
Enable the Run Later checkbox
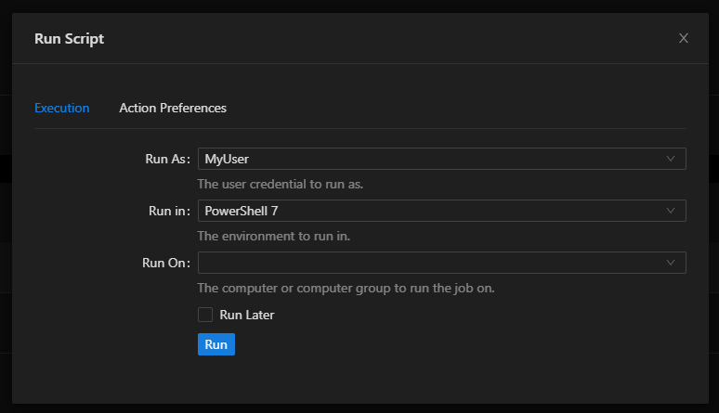pyautogui.click(x=205, y=315)
